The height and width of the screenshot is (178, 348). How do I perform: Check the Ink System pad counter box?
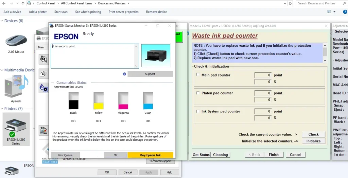(198, 111)
